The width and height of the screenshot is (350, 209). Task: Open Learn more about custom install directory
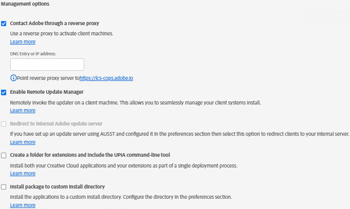[x=23, y=205]
